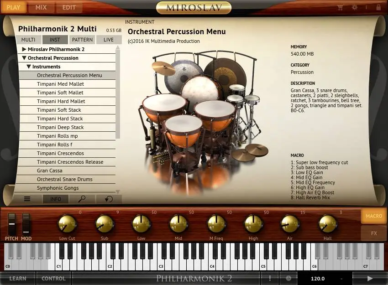Click the '540.00 MB' memory value

pyautogui.click(x=302, y=54)
